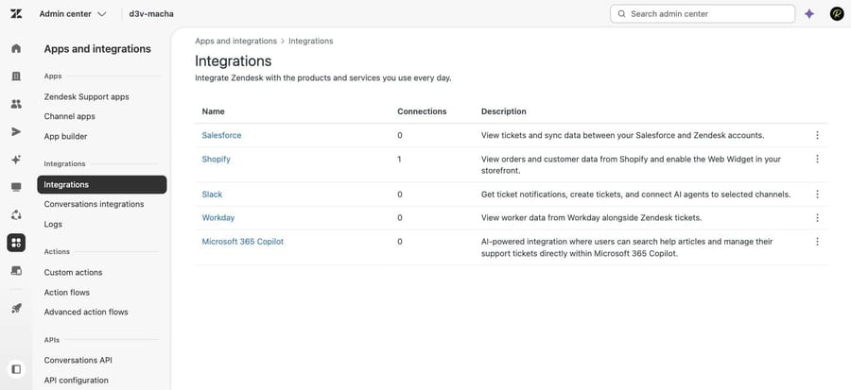Open the user profile avatar
Viewport: 851px width, 390px height.
click(837, 14)
